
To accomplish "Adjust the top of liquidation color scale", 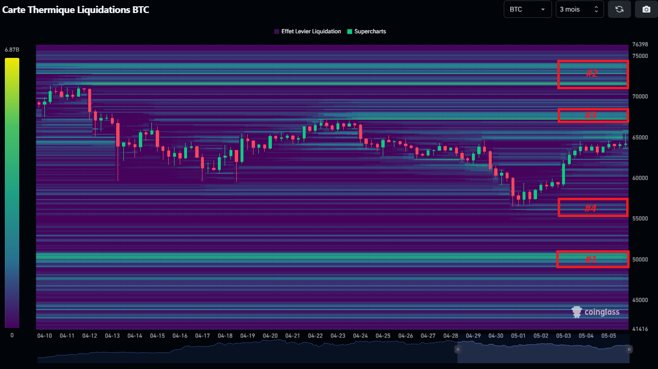I will [x=12, y=60].
